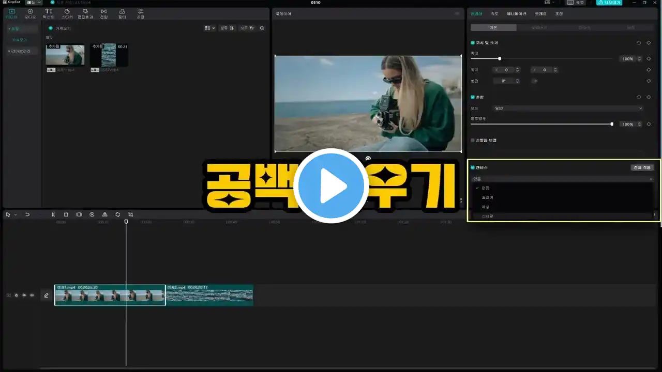Open the media filter (모두) dropdown
Viewport: 662px width, 372px height.
tap(247, 28)
